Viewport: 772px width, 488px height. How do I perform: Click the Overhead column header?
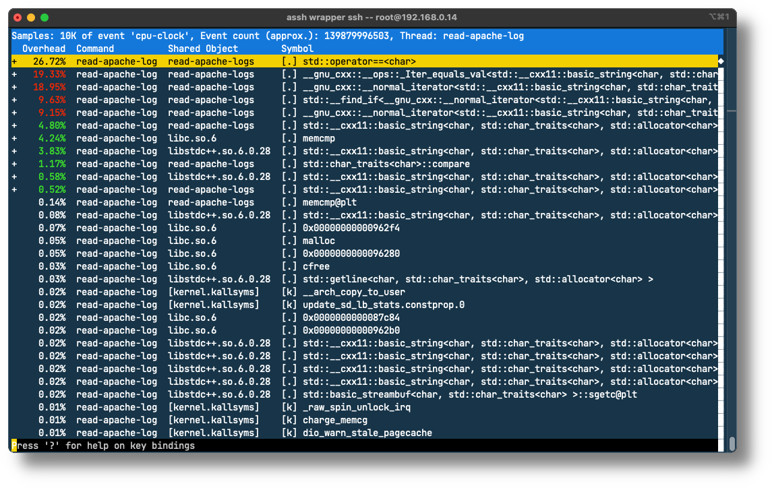(x=44, y=49)
